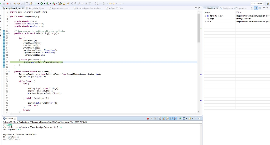Expand the 'format() threw' variable row
Image resolution: width=270 pixels, height=145 pixels.
(x=205, y=16)
